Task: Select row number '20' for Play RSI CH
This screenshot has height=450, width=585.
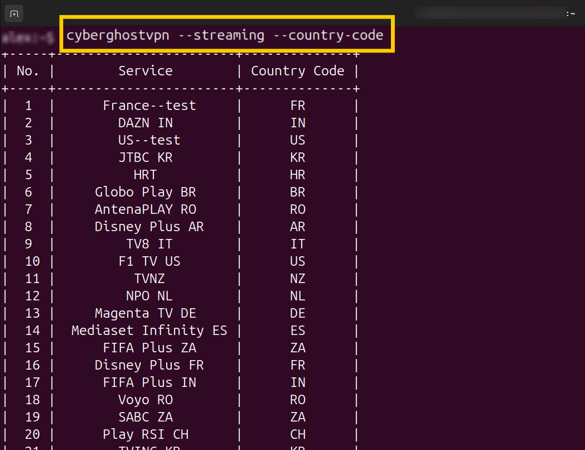Action: pos(32,434)
